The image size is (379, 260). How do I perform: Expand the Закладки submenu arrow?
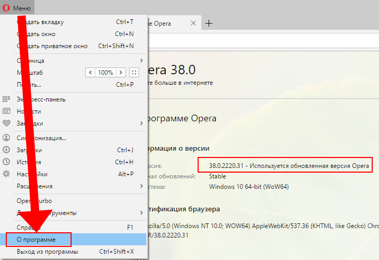pos(141,123)
